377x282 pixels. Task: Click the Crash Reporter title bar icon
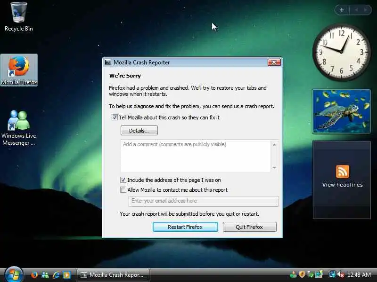(x=108, y=63)
